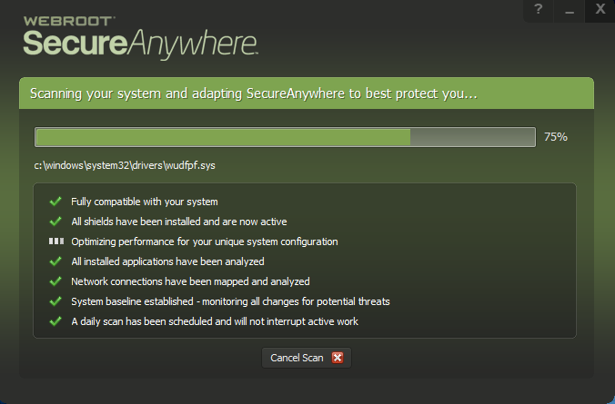615x404 pixels.
Task: Click the System baseline established text
Action: point(230,301)
